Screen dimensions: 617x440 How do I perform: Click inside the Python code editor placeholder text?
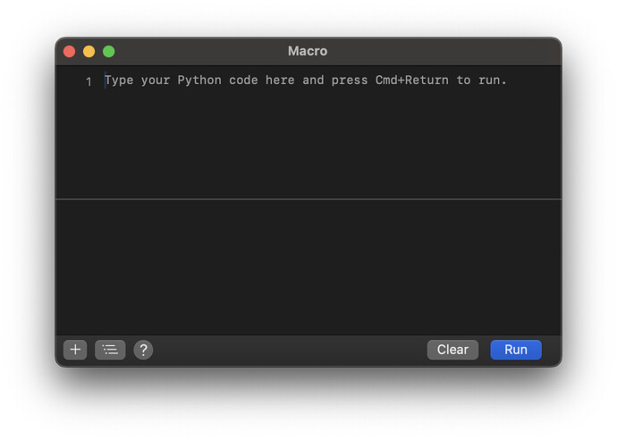tap(304, 80)
